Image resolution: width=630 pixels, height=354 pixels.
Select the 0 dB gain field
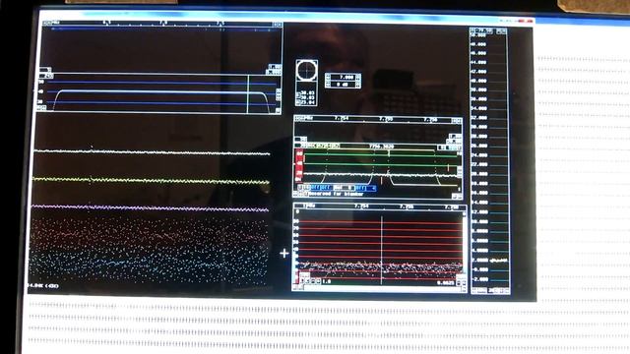point(344,85)
